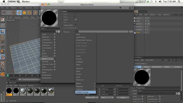The height and width of the screenshot is (103, 183).
Task: Switch to Illumination tab in Attributes
Action: coord(157,67)
